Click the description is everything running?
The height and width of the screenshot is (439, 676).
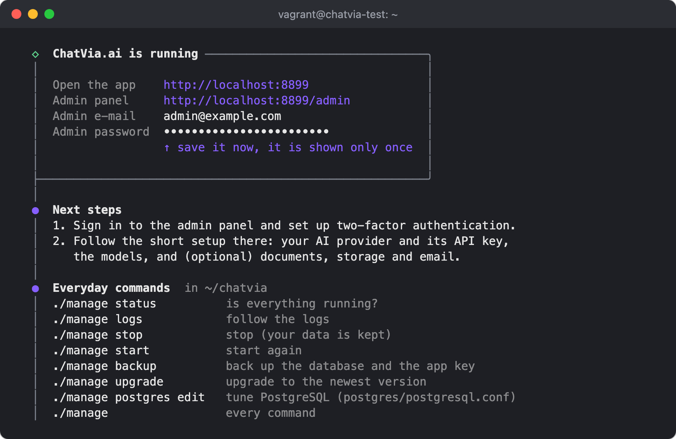[302, 303]
